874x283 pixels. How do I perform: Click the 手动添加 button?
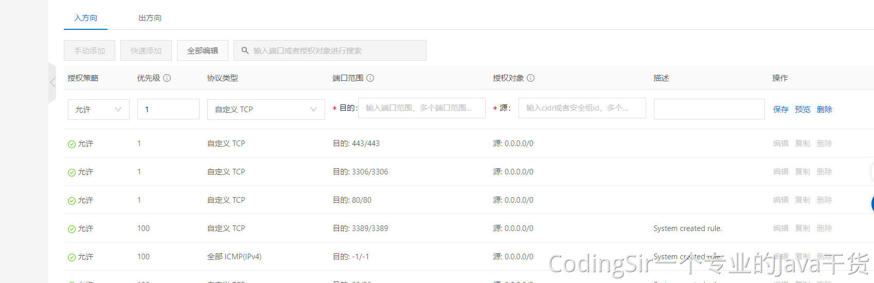click(90, 50)
